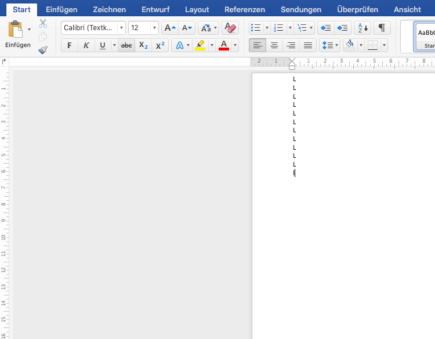Open the multilevel list button

click(304, 28)
